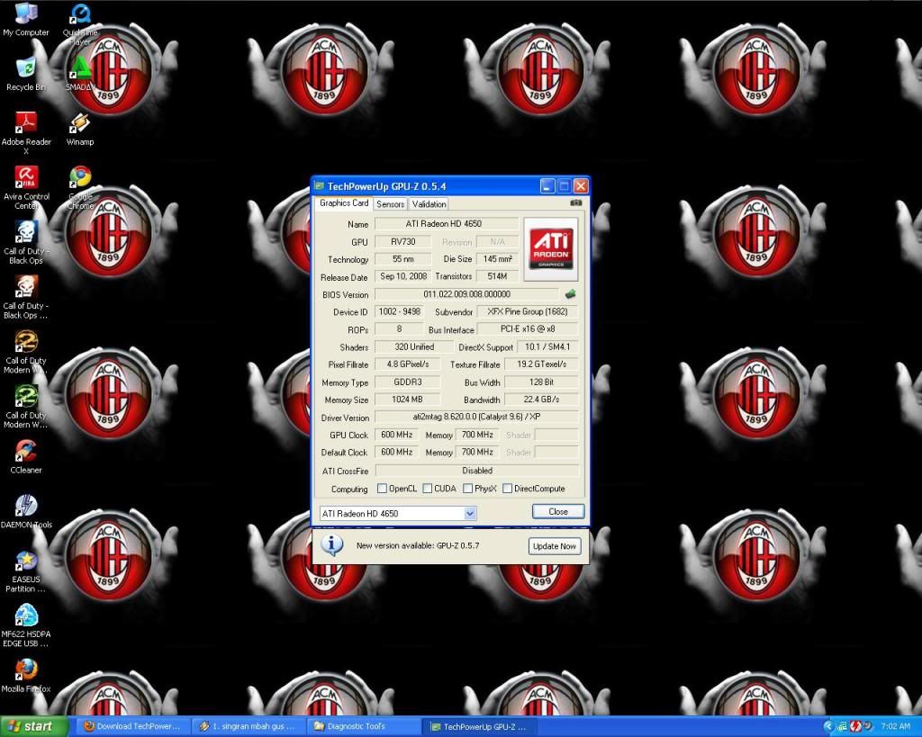Click antivirus tray icon in system tray
The height and width of the screenshot is (737, 922).
click(854, 726)
